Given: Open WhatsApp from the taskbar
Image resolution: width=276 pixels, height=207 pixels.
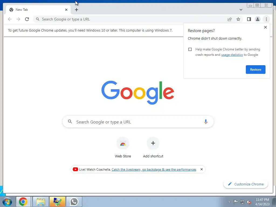Looking at the screenshot, I should click(74, 202).
